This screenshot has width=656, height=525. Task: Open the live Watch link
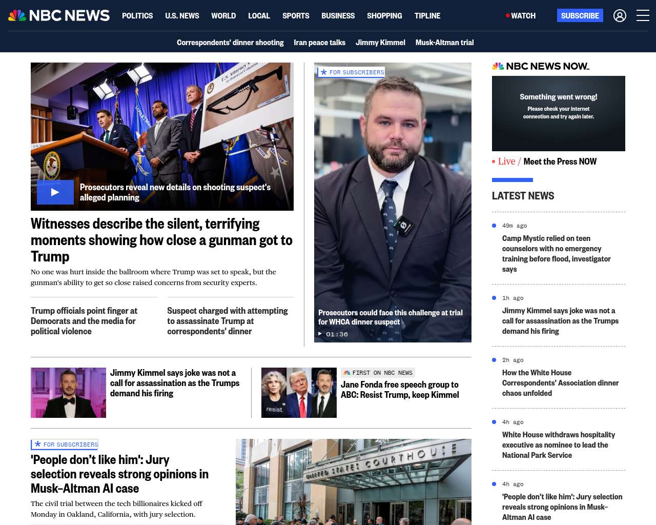(x=521, y=16)
